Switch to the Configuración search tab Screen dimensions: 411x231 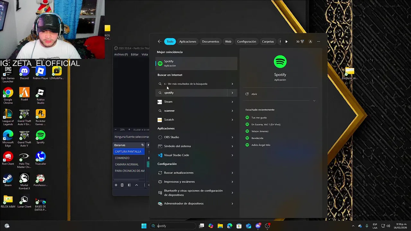click(x=247, y=41)
